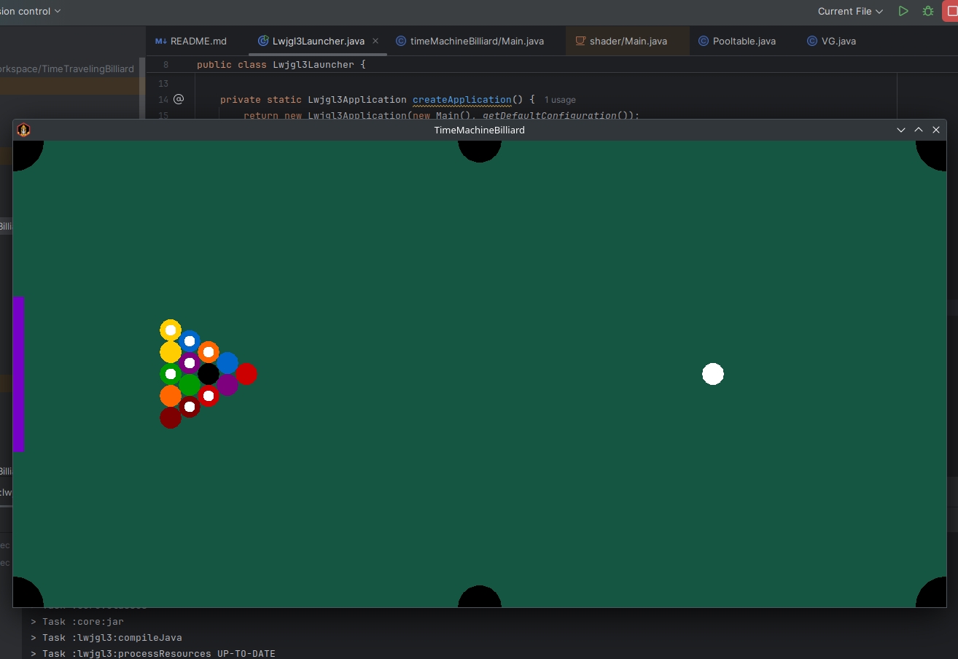The image size is (958, 659).
Task: Click the purple power bar
Action: (x=19, y=373)
